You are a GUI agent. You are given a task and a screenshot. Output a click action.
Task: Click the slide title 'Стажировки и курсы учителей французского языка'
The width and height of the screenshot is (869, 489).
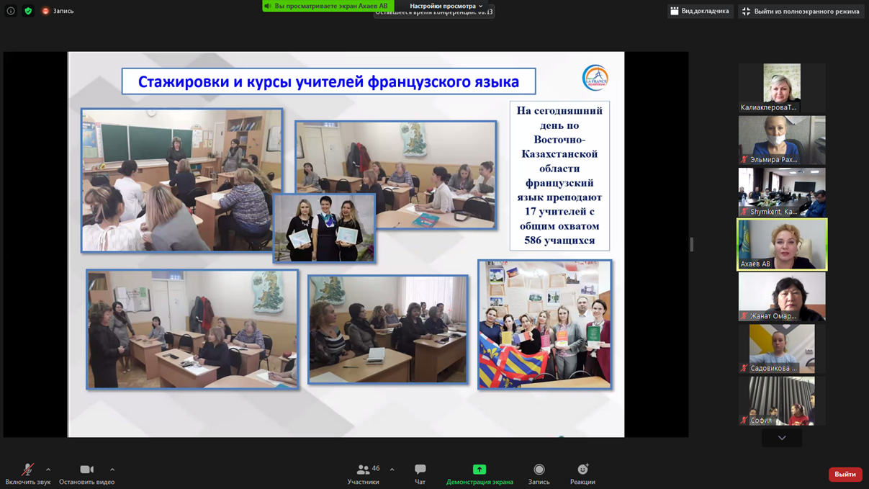pyautogui.click(x=328, y=81)
